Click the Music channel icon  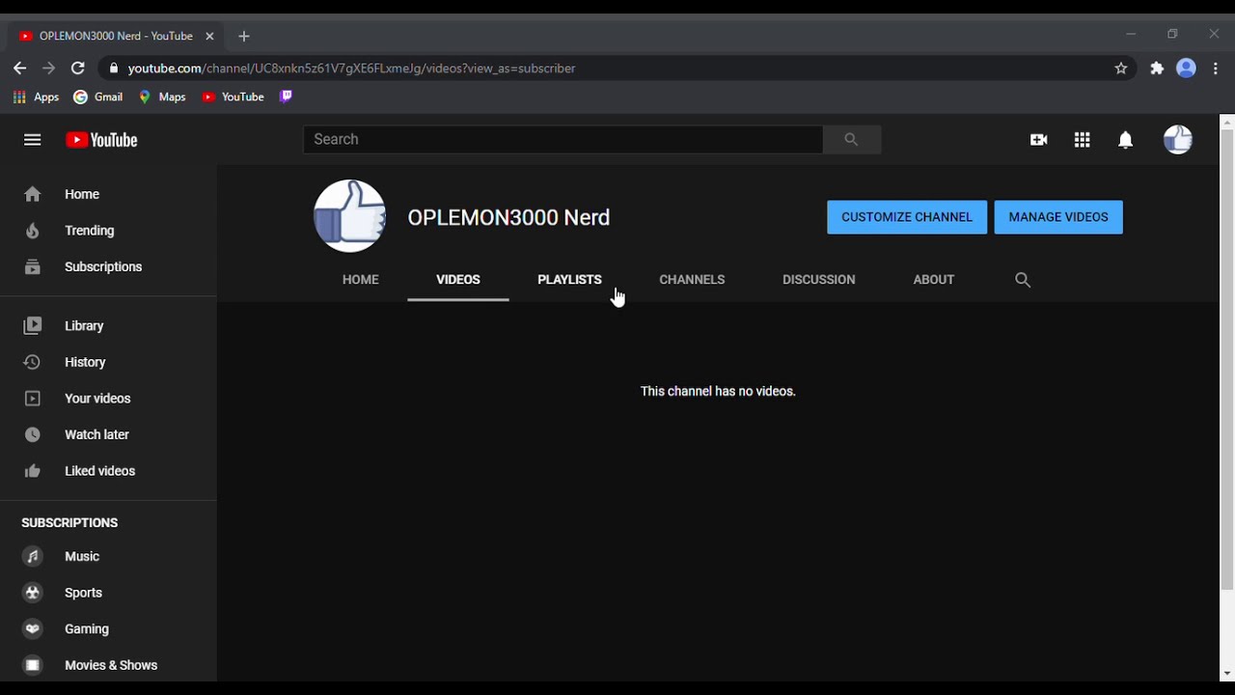click(33, 556)
